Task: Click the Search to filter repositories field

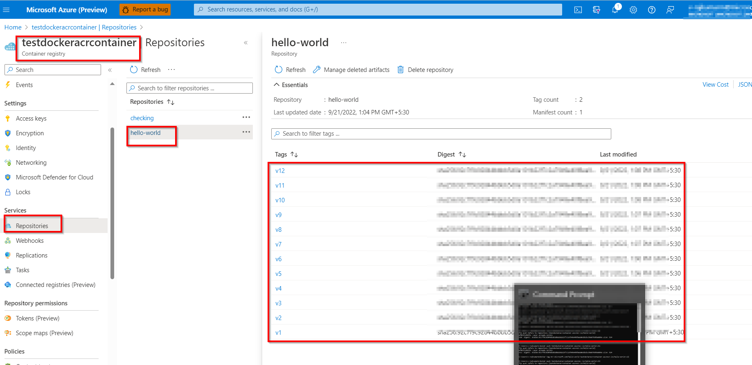Action: pyautogui.click(x=189, y=88)
